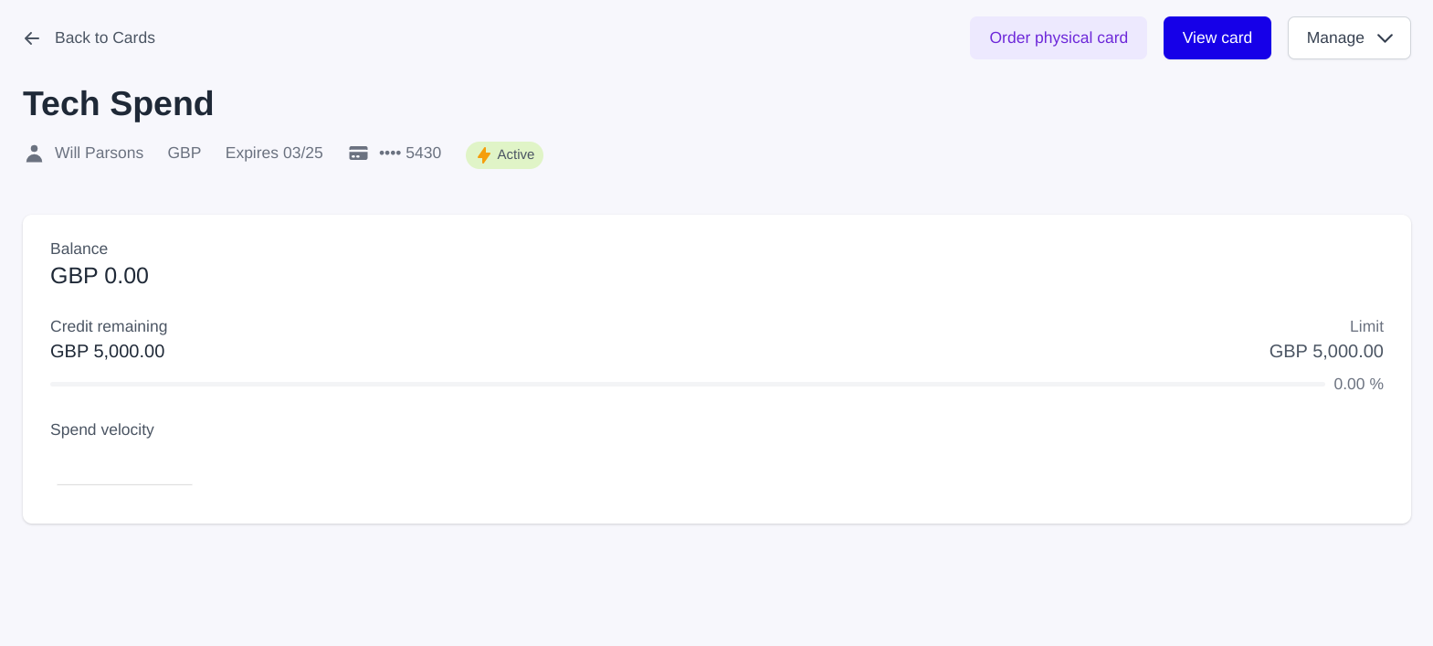Open the View card button
This screenshot has height=646, width=1433.
(1217, 38)
